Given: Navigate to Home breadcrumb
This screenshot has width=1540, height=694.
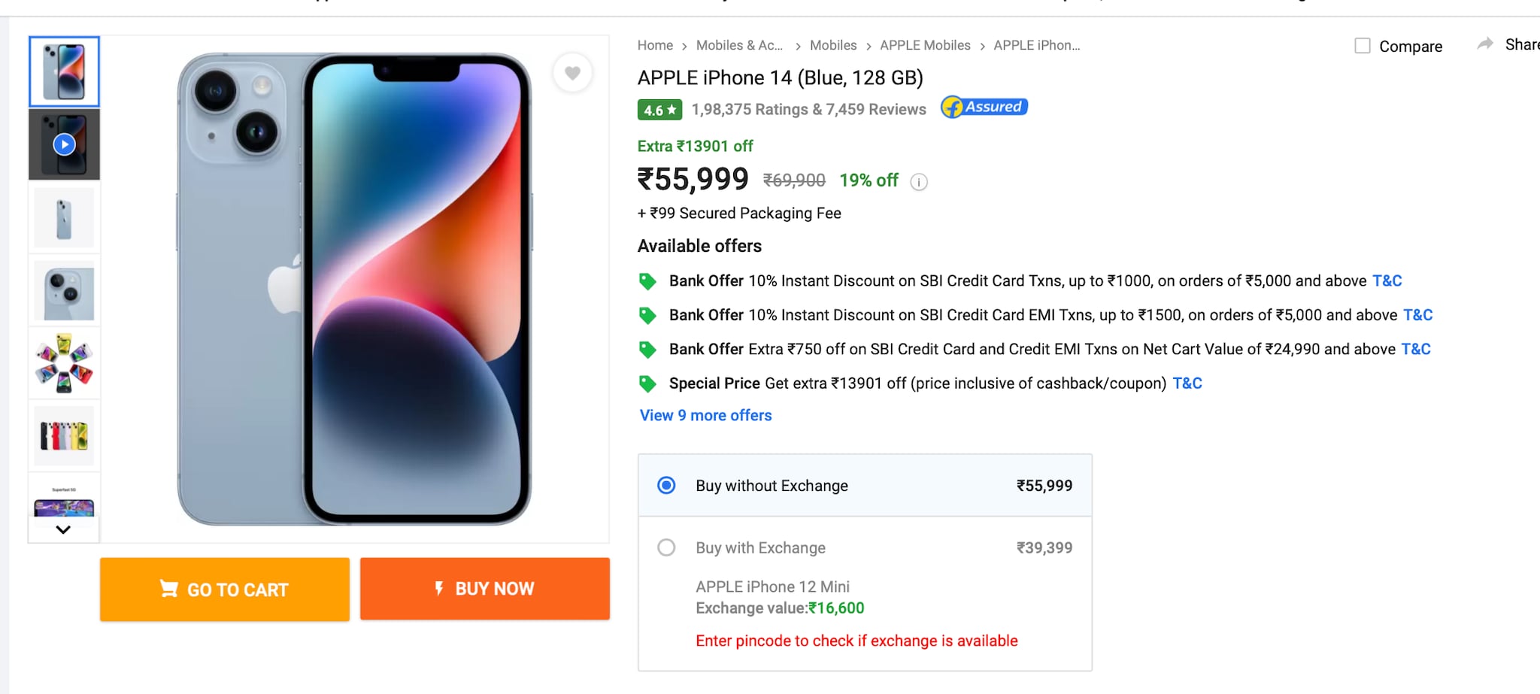Looking at the screenshot, I should click(655, 45).
